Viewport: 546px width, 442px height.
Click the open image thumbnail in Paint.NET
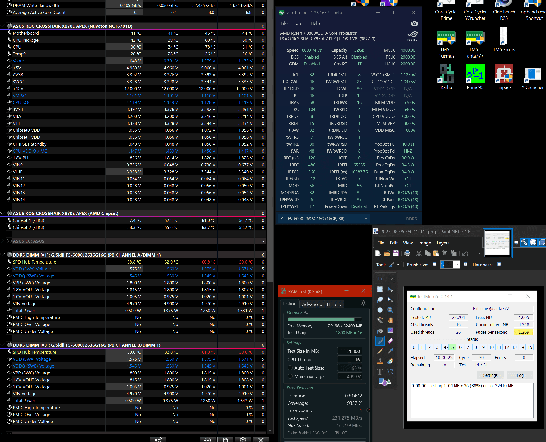(x=497, y=243)
